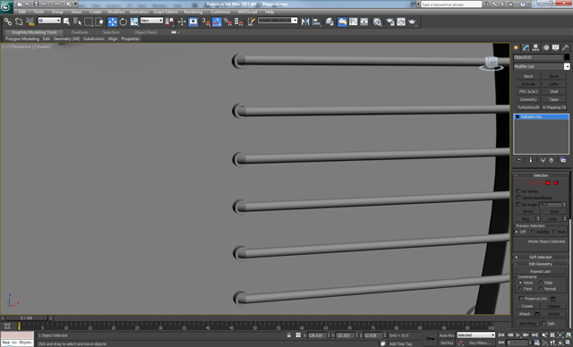
Task: Activate the Select and Rotate tool
Action: 124,21
